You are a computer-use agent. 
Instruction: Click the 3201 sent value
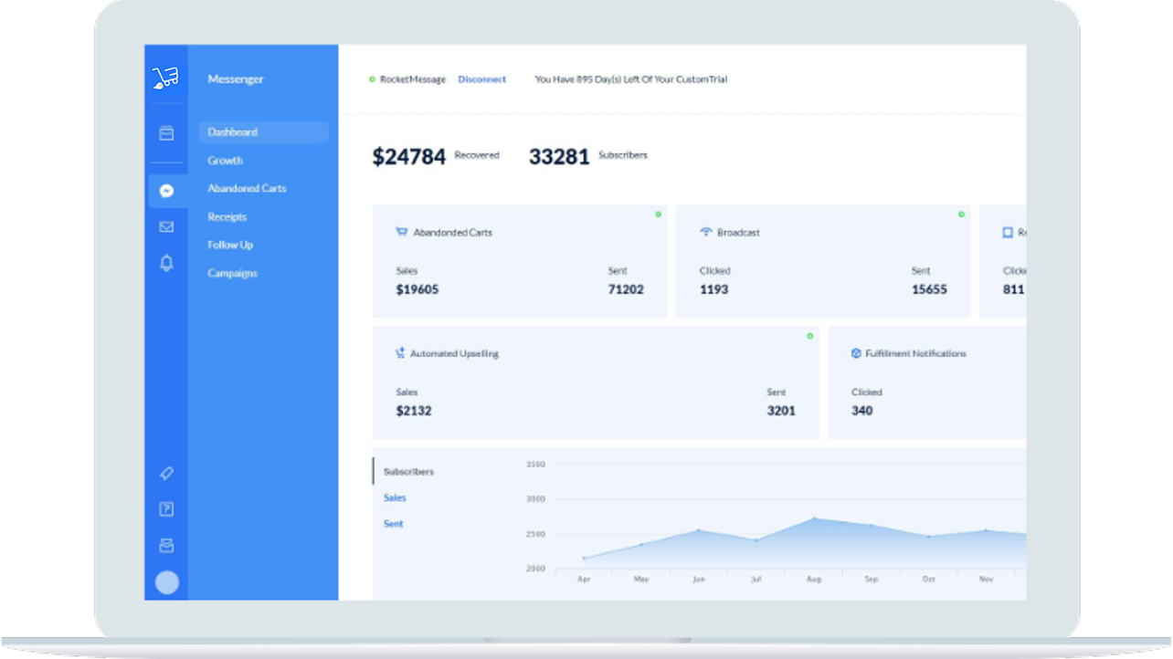pos(781,411)
